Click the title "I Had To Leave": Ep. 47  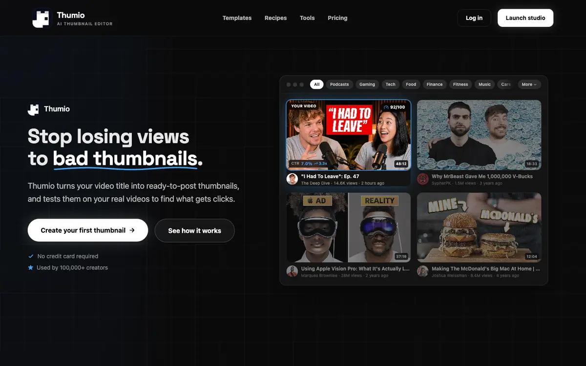coord(330,176)
